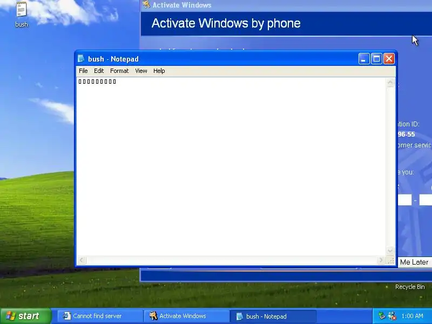Click the Windows logo on Start button
Image resolution: width=432 pixels, height=324 pixels.
click(10, 316)
